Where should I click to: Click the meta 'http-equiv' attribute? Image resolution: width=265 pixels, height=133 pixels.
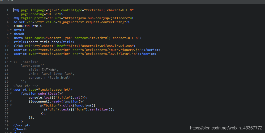(34, 38)
